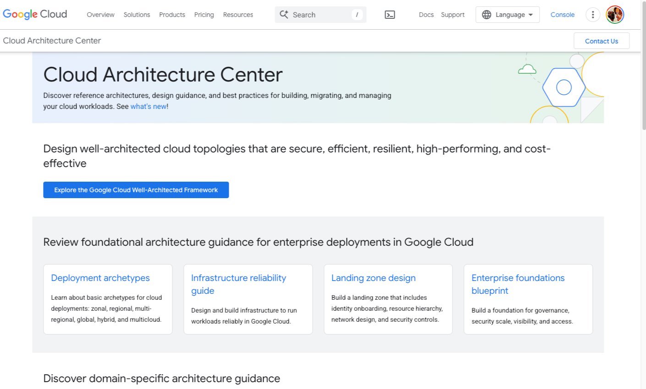Click the page vertical scrollbar thumb
The height and width of the screenshot is (389, 646).
point(643,66)
